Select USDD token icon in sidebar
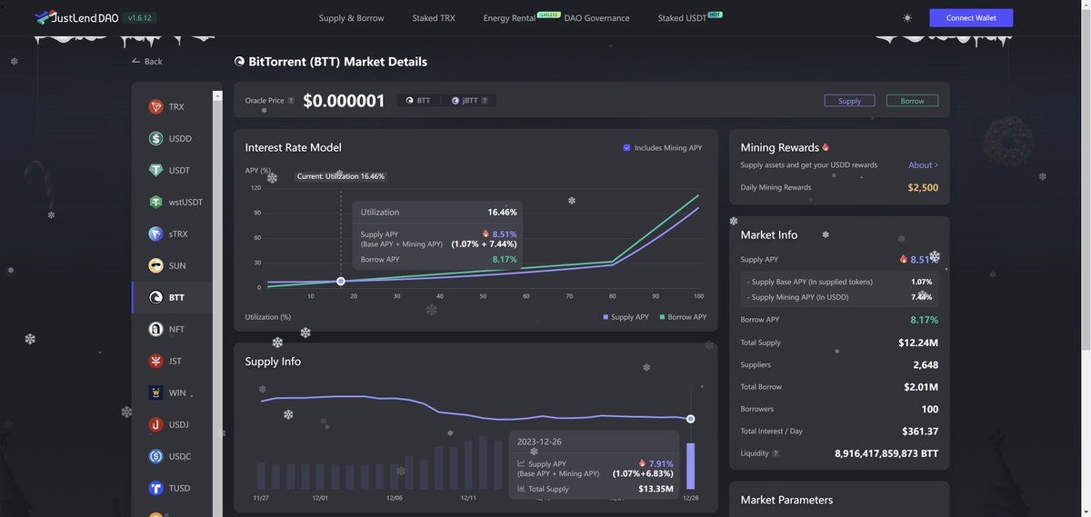 [155, 139]
